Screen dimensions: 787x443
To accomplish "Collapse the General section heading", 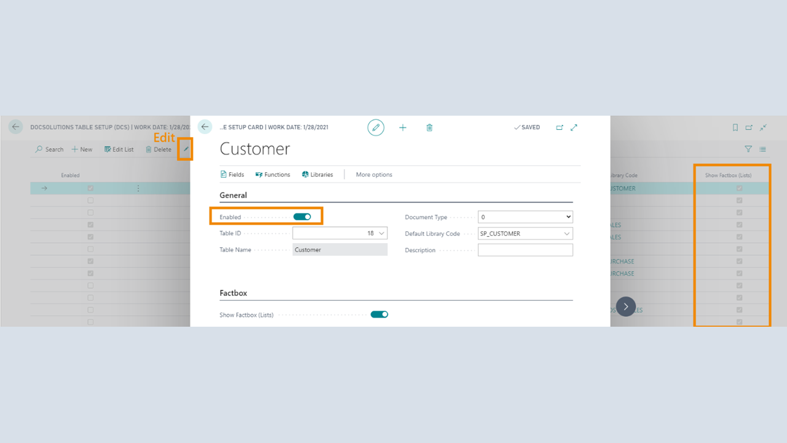I will (233, 195).
